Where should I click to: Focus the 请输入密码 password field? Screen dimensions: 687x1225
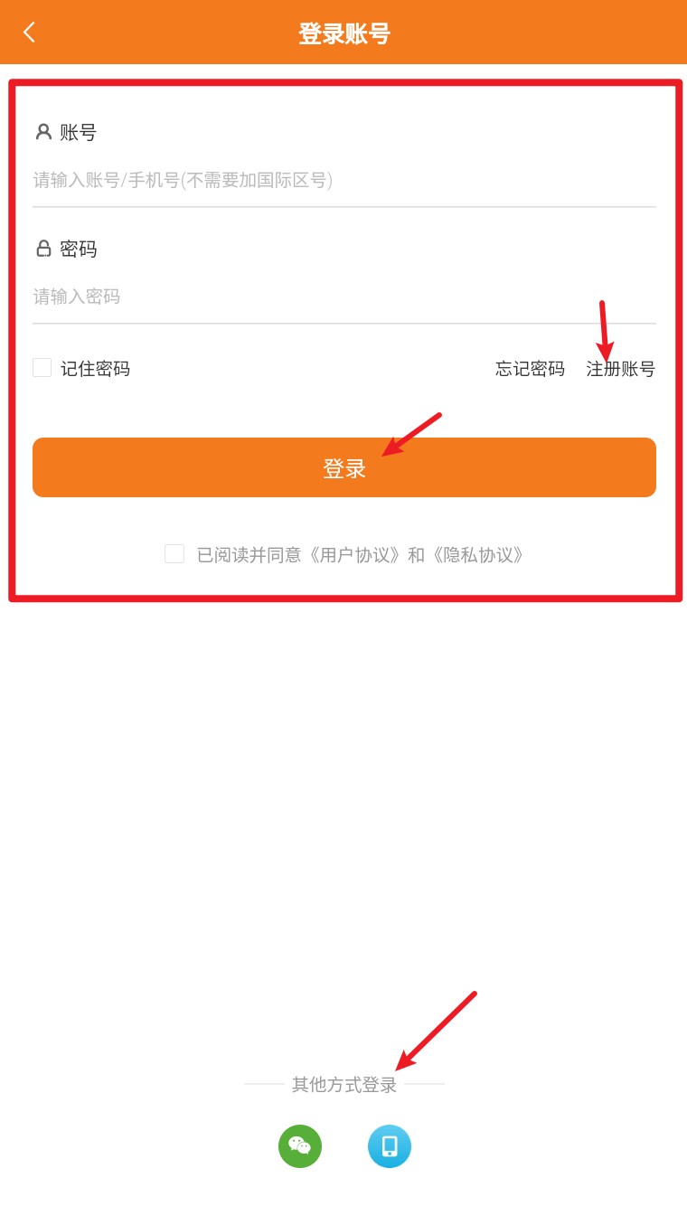[x=344, y=297]
